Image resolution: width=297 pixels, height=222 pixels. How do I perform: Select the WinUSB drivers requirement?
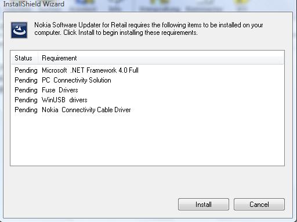click(64, 100)
